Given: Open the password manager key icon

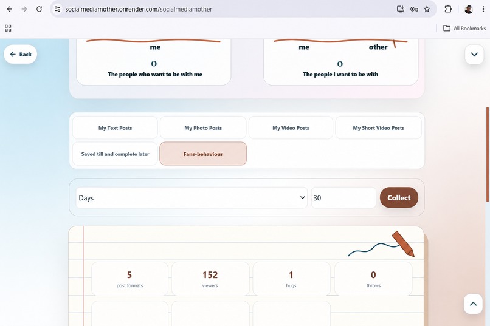Looking at the screenshot, I should (x=414, y=9).
